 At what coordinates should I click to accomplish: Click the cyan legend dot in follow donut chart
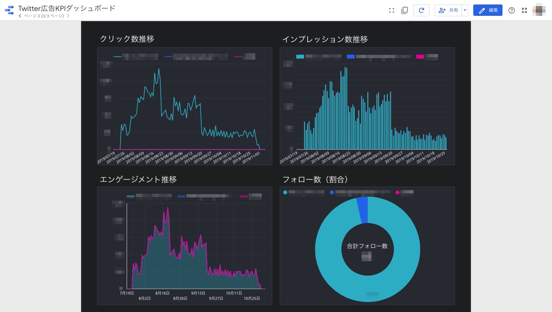[285, 192]
